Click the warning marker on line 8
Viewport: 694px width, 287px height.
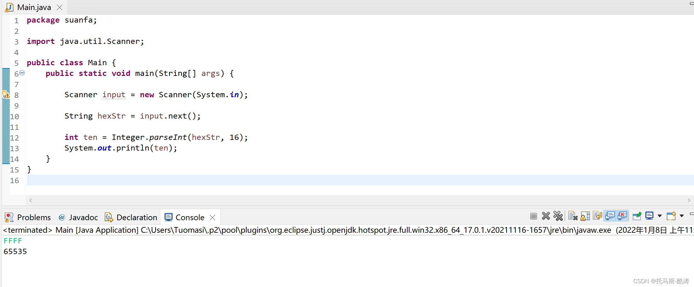6,94
